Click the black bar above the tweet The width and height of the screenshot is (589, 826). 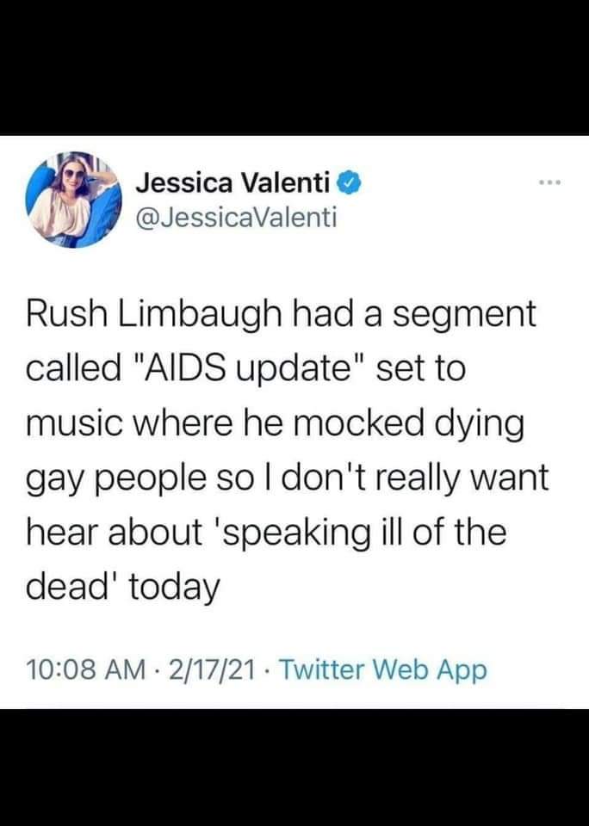click(294, 67)
